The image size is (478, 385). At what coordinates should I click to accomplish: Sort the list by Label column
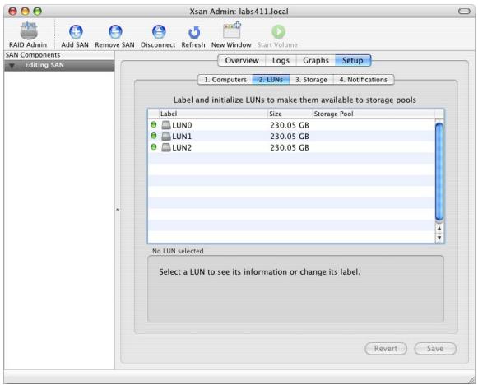pos(213,114)
